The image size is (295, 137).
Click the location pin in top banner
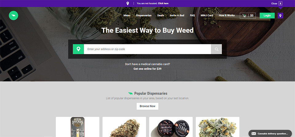128,3
